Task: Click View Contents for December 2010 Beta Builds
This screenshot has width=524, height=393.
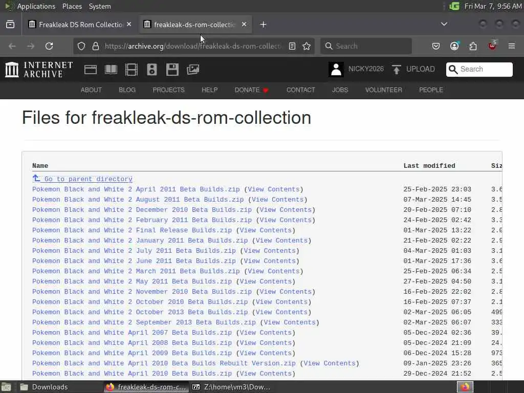Action: [286, 209]
